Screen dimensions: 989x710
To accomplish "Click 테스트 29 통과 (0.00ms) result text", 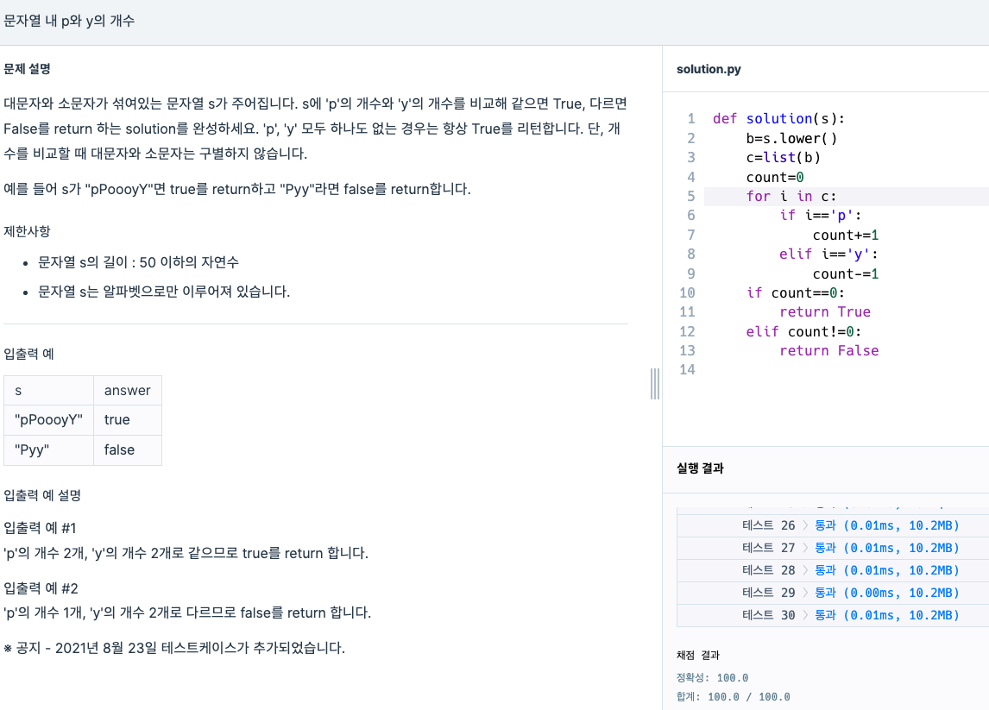I will point(887,593).
